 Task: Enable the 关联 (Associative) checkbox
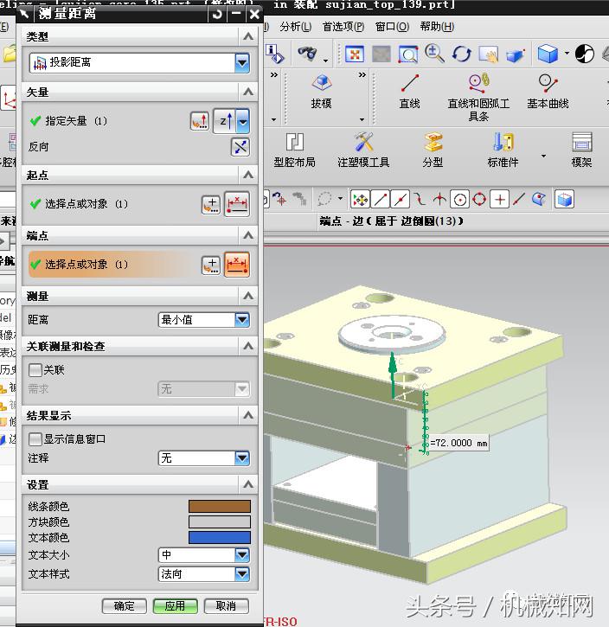pos(36,370)
